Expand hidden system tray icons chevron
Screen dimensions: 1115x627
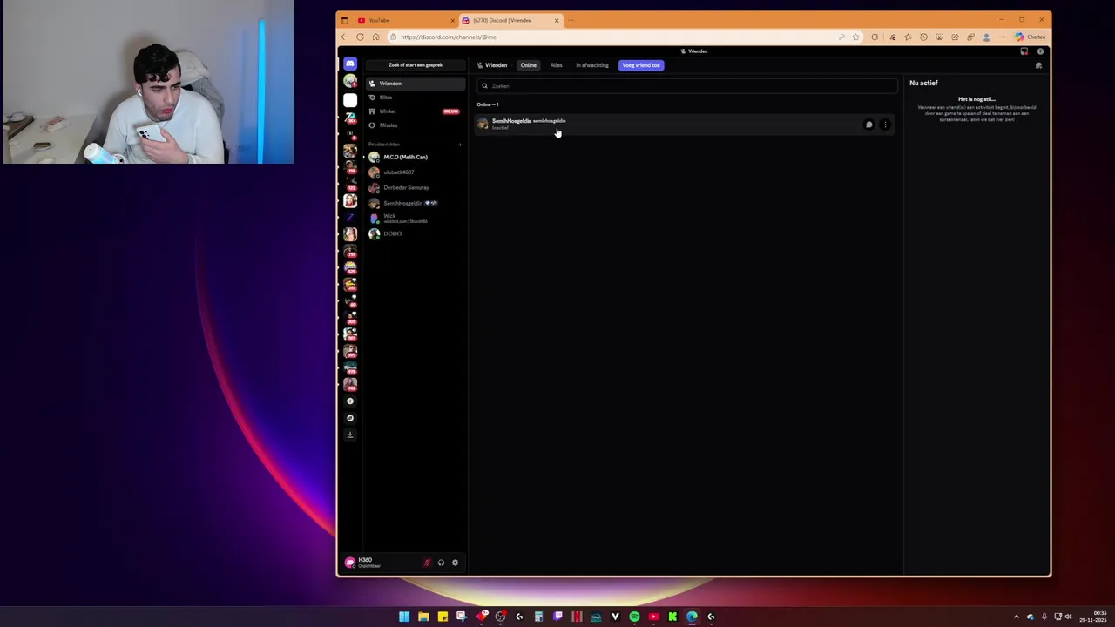pyautogui.click(x=1016, y=617)
